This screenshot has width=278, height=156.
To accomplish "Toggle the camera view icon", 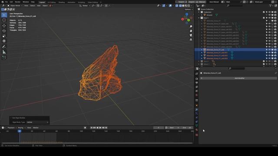I will click(x=191, y=35).
